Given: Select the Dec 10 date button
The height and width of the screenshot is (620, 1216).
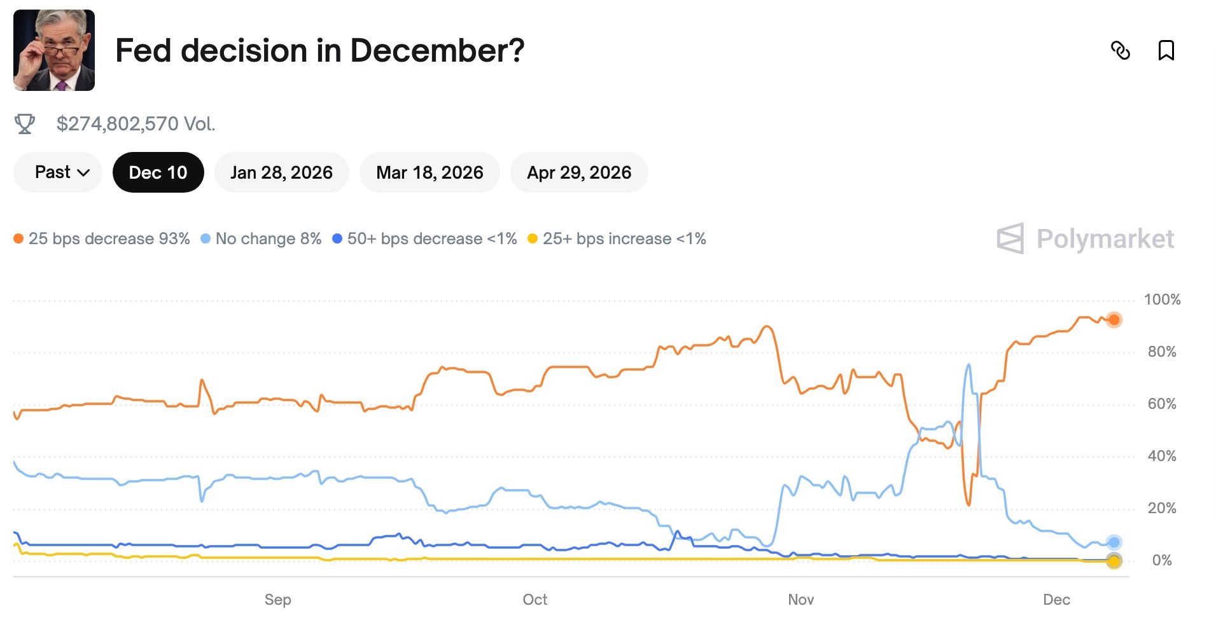Looking at the screenshot, I should pos(158,172).
